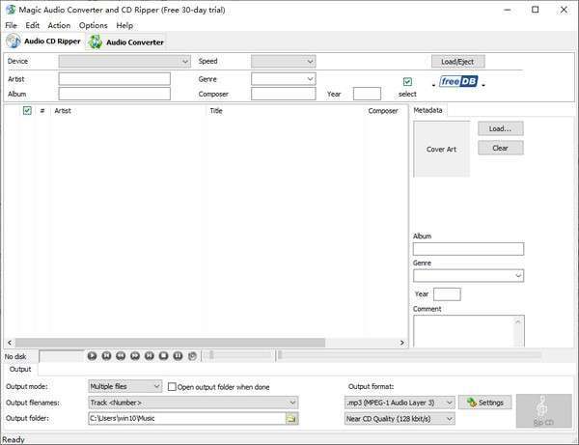The image size is (579, 445).
Task: Click the Stop playback button
Action: coord(164,356)
